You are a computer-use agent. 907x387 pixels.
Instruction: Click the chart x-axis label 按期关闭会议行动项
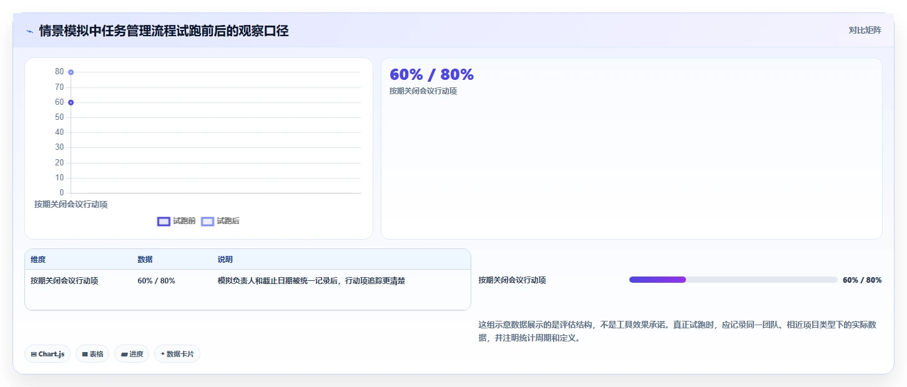(x=71, y=204)
